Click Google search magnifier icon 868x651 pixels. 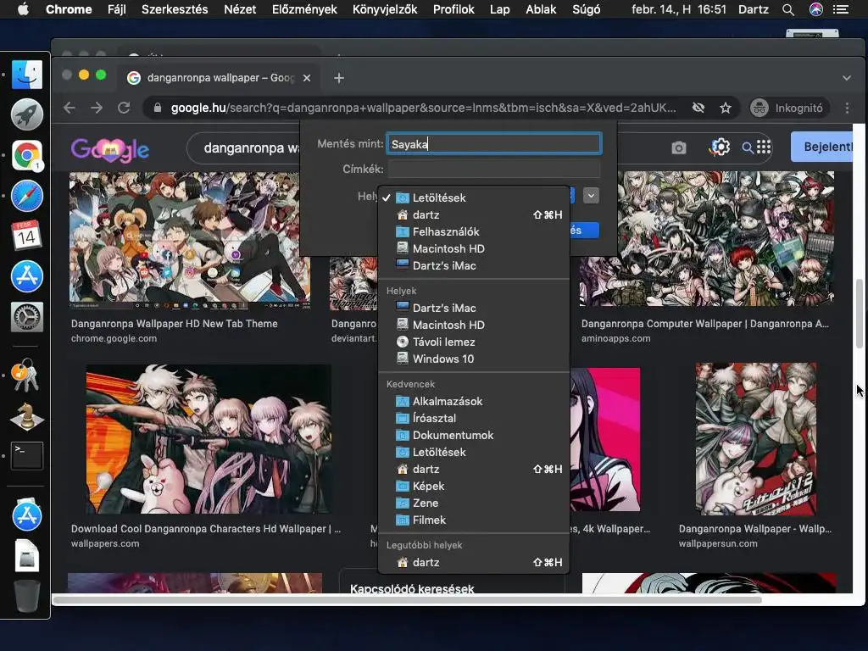point(748,147)
